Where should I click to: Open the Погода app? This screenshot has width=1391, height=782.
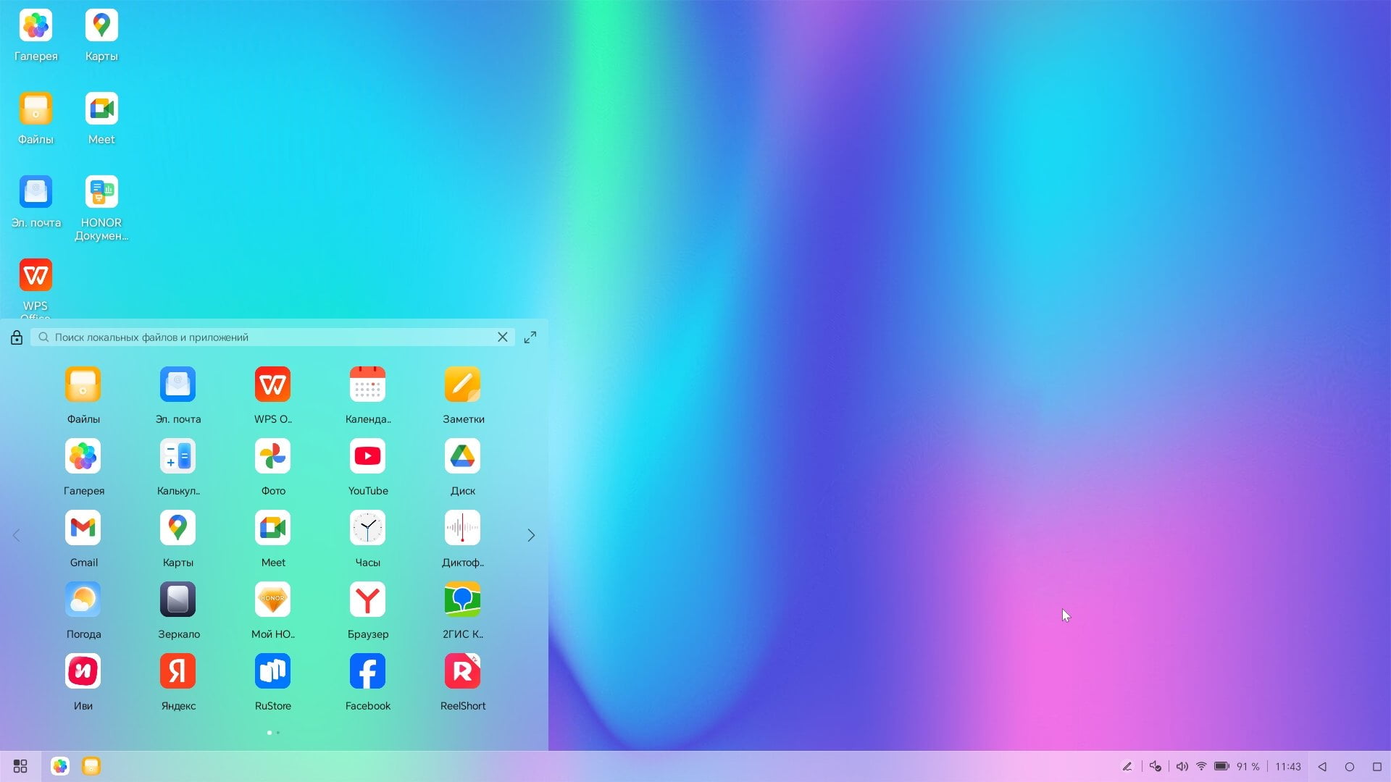83,610
